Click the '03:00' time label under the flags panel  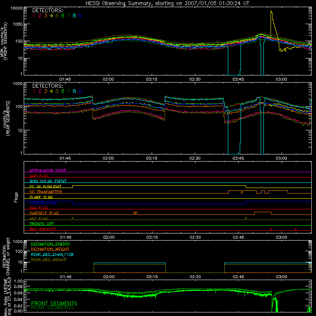(281, 237)
